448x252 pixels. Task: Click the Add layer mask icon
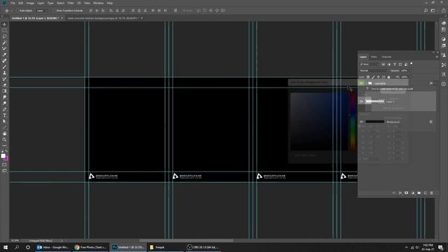406,193
